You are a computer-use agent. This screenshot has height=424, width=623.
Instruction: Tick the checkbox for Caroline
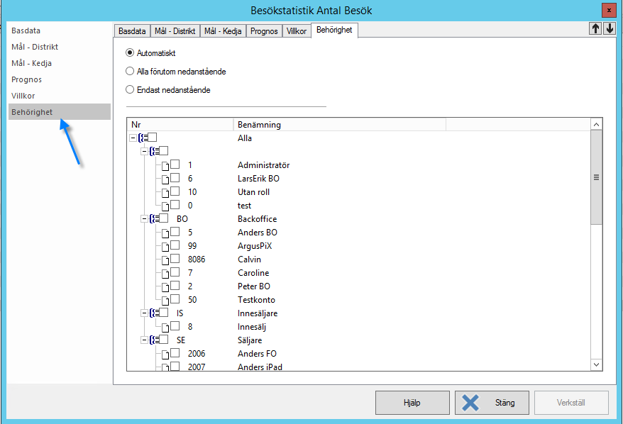coord(175,272)
